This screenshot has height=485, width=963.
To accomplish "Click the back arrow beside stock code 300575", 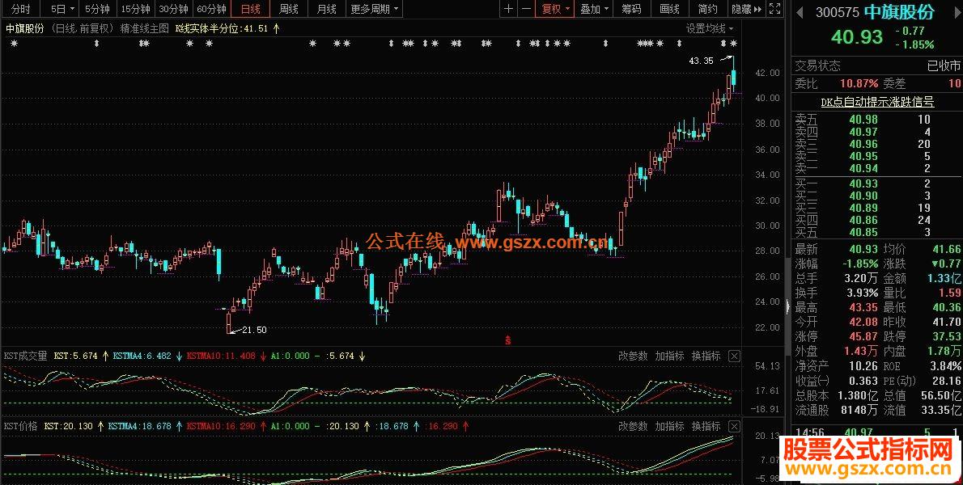I will point(798,11).
